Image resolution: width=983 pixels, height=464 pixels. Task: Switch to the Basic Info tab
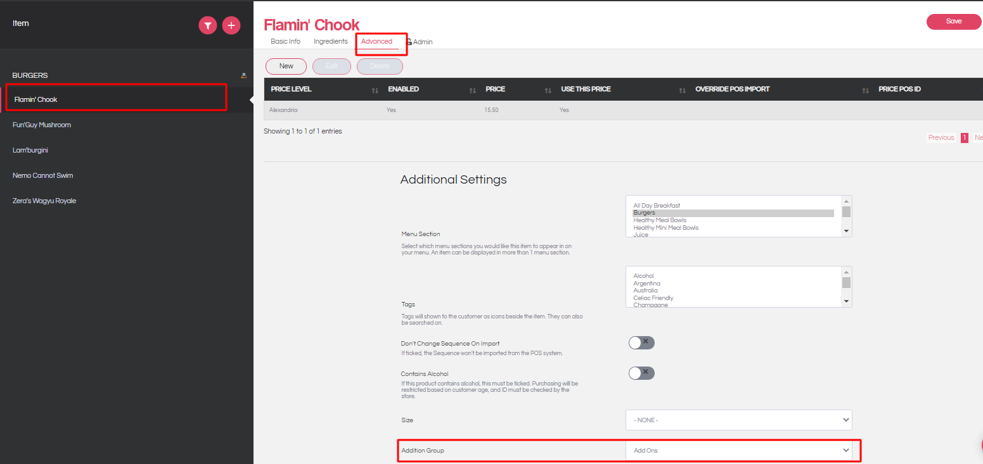286,42
